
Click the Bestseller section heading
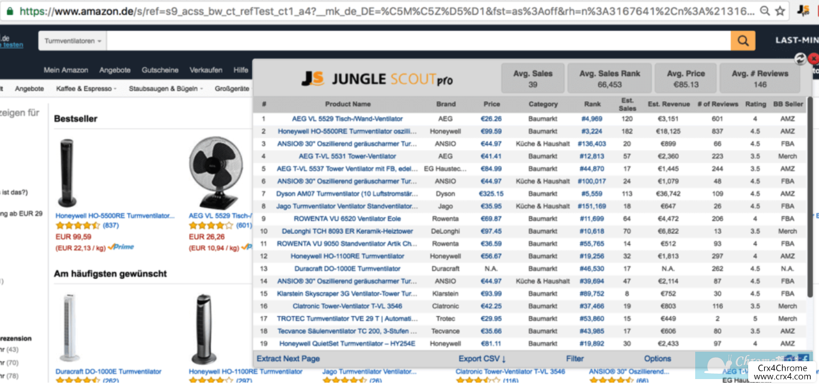(76, 119)
